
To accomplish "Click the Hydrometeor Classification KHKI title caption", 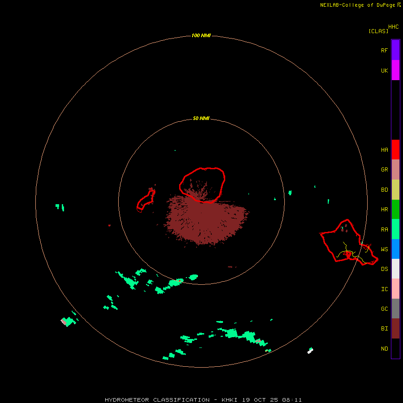I will [203, 400].
